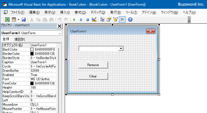The width and height of the screenshot is (207, 113).
Task: Click the BorderColor black swatch
Action: click(32, 54)
